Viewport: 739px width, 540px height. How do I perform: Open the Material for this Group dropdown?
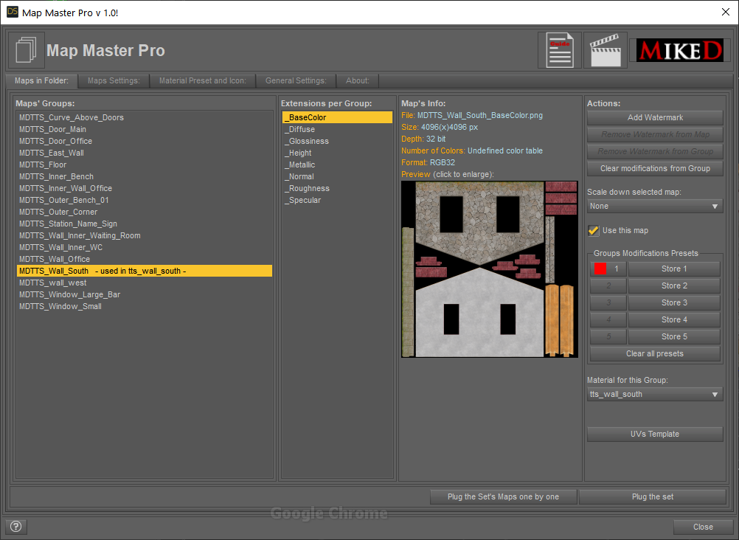[655, 394]
